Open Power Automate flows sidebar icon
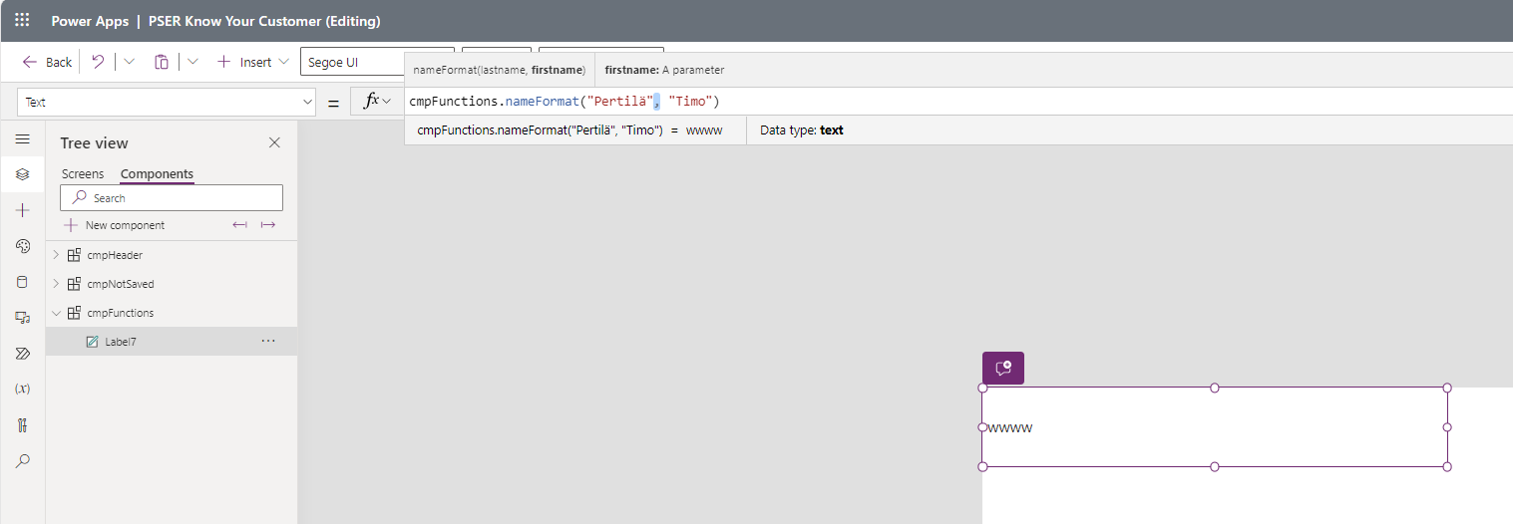Screen dimensions: 1513x524 pyautogui.click(x=23, y=354)
